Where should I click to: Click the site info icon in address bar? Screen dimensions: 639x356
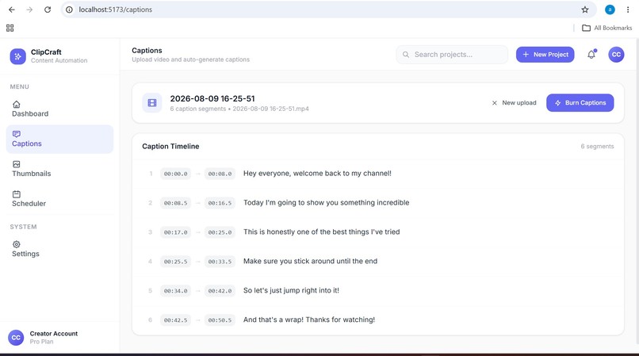click(69, 10)
